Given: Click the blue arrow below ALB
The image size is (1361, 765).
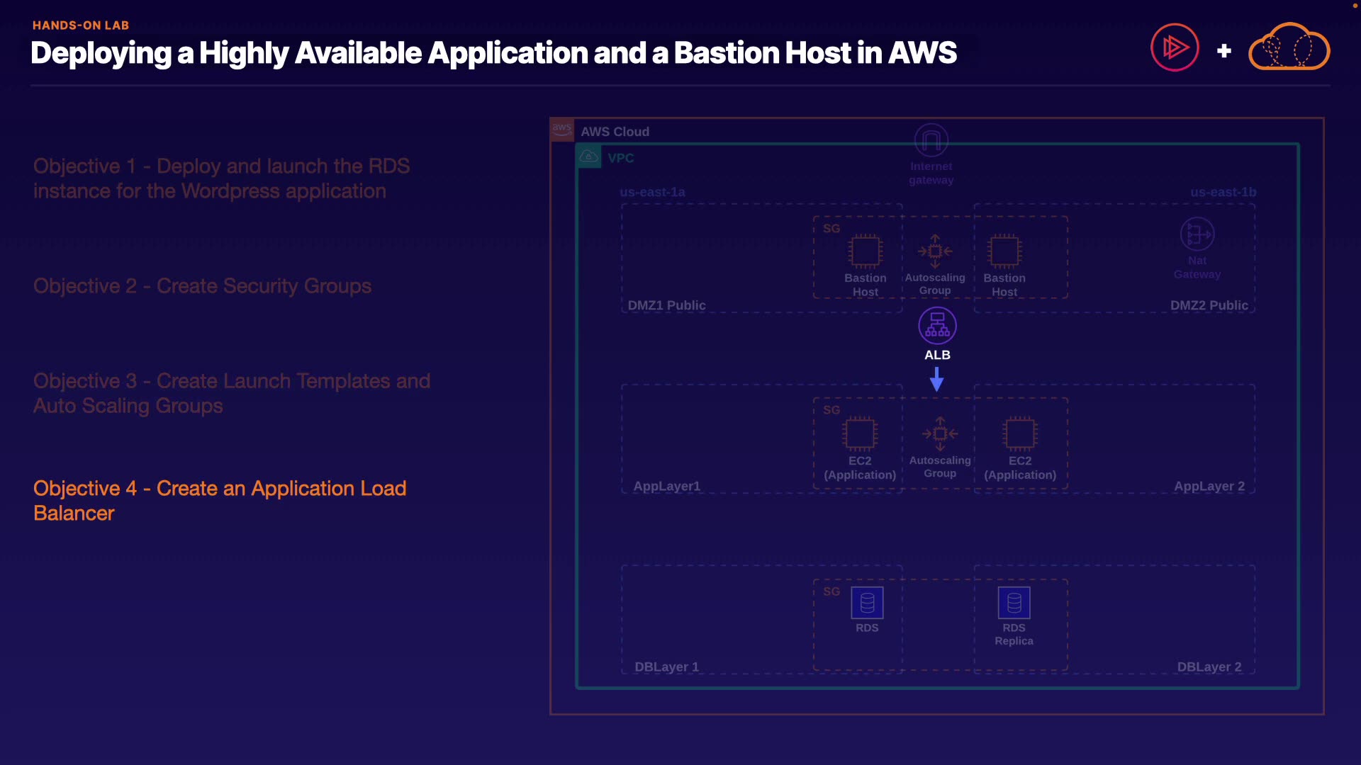Looking at the screenshot, I should (x=936, y=380).
